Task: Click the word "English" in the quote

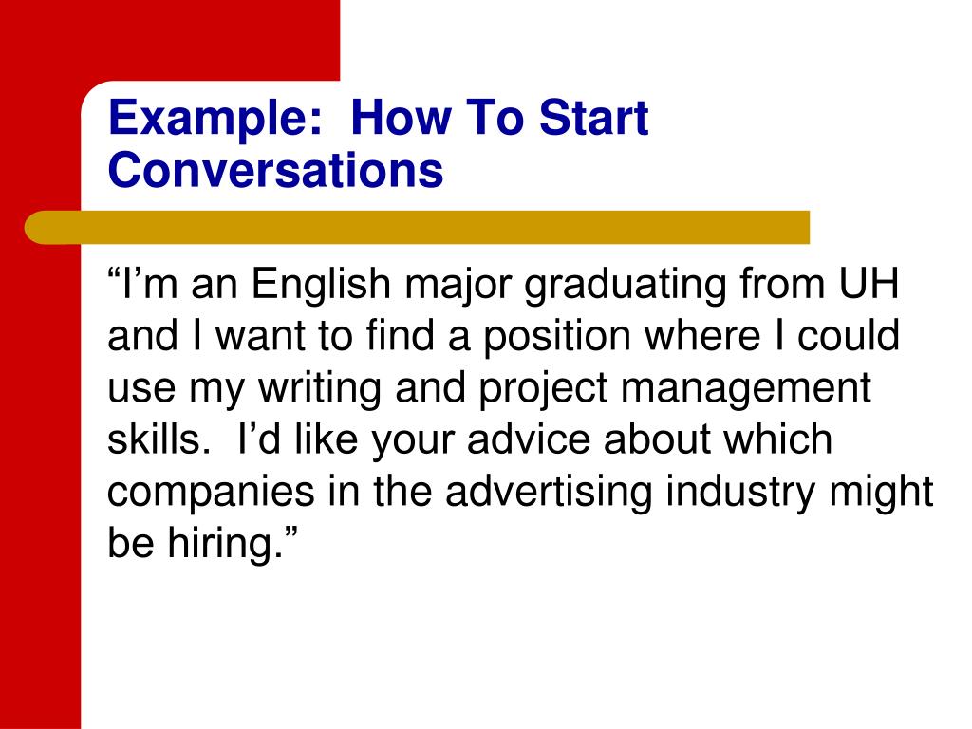Action: coord(308,284)
